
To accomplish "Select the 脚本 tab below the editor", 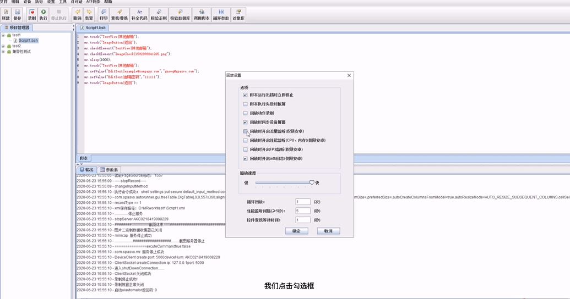I will coord(84,158).
